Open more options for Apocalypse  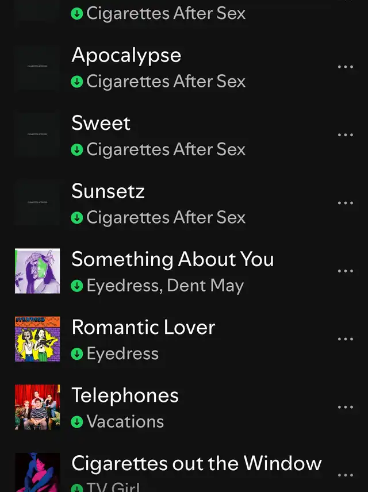coord(345,67)
